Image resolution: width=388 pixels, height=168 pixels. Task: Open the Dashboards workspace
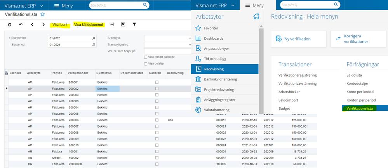[225, 38]
